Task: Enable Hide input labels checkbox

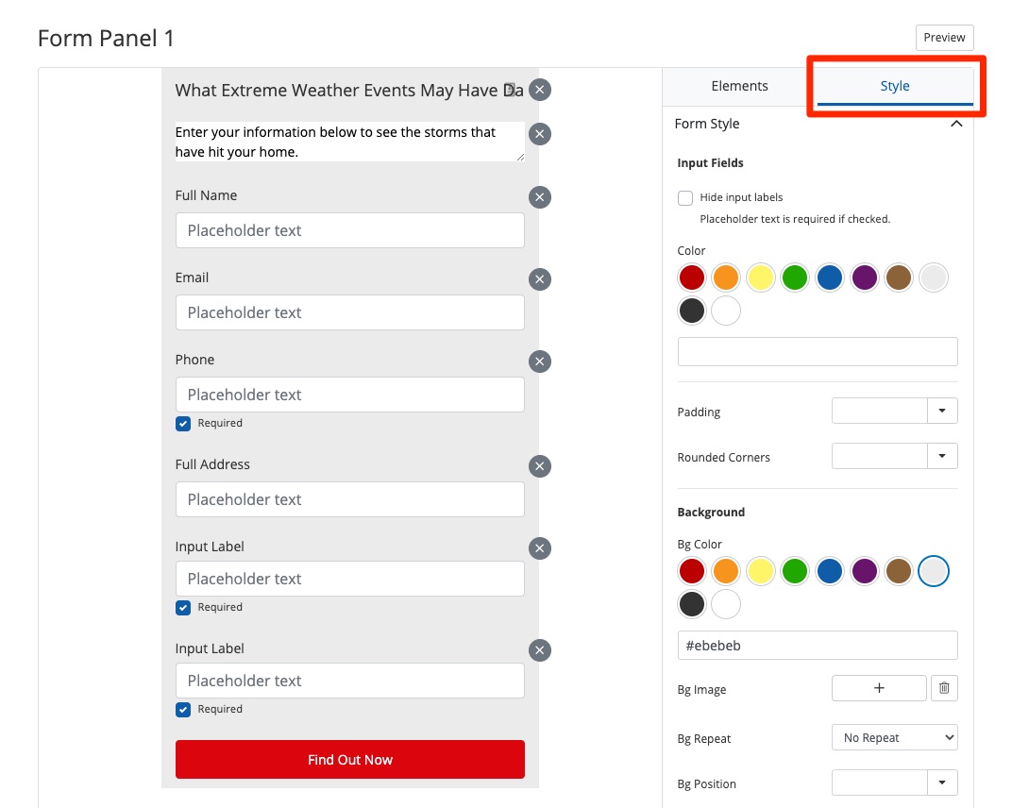Action: click(685, 198)
